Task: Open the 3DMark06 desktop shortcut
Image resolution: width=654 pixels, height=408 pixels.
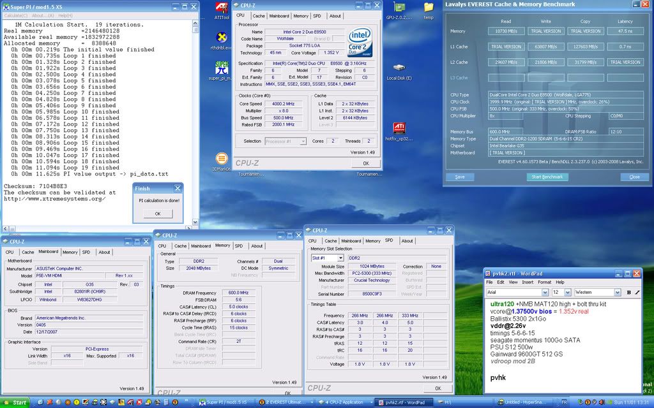Action: 222,161
